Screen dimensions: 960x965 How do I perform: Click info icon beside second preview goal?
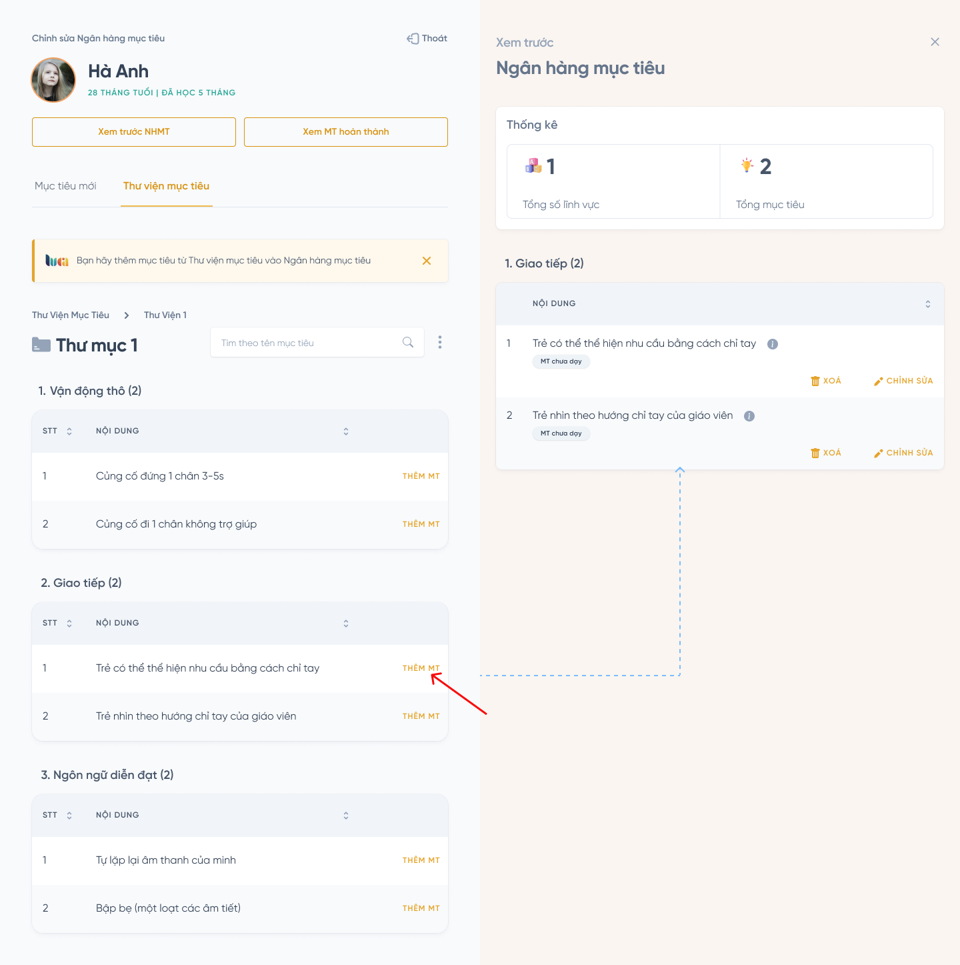click(x=749, y=416)
